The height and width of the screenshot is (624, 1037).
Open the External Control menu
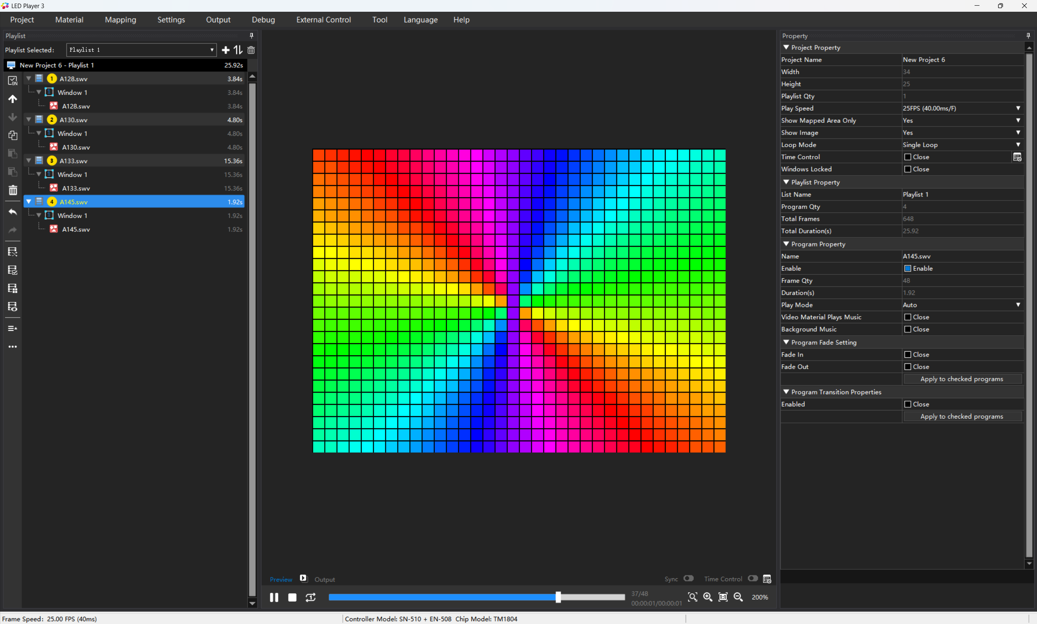(323, 20)
